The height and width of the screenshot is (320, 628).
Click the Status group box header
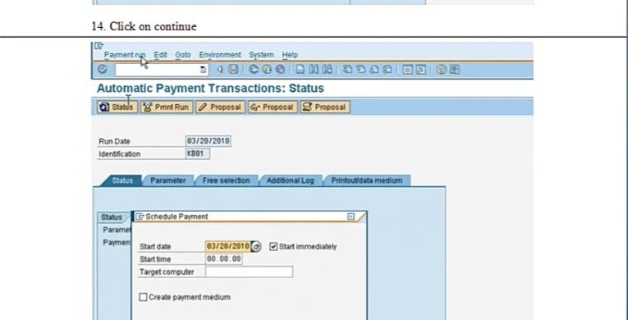point(112,217)
